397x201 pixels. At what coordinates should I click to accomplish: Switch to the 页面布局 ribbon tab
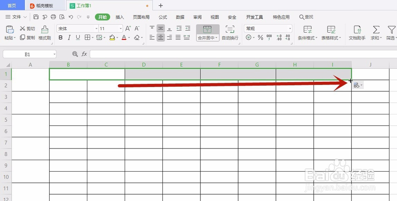tap(141, 17)
